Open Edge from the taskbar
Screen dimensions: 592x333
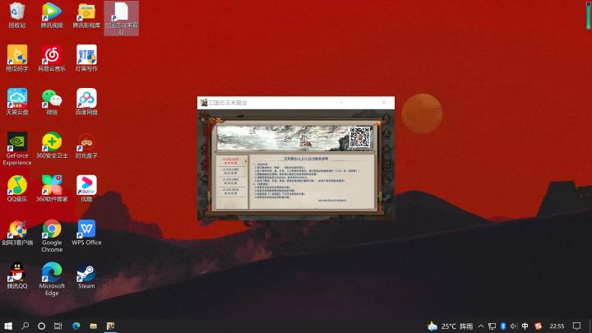click(76, 326)
